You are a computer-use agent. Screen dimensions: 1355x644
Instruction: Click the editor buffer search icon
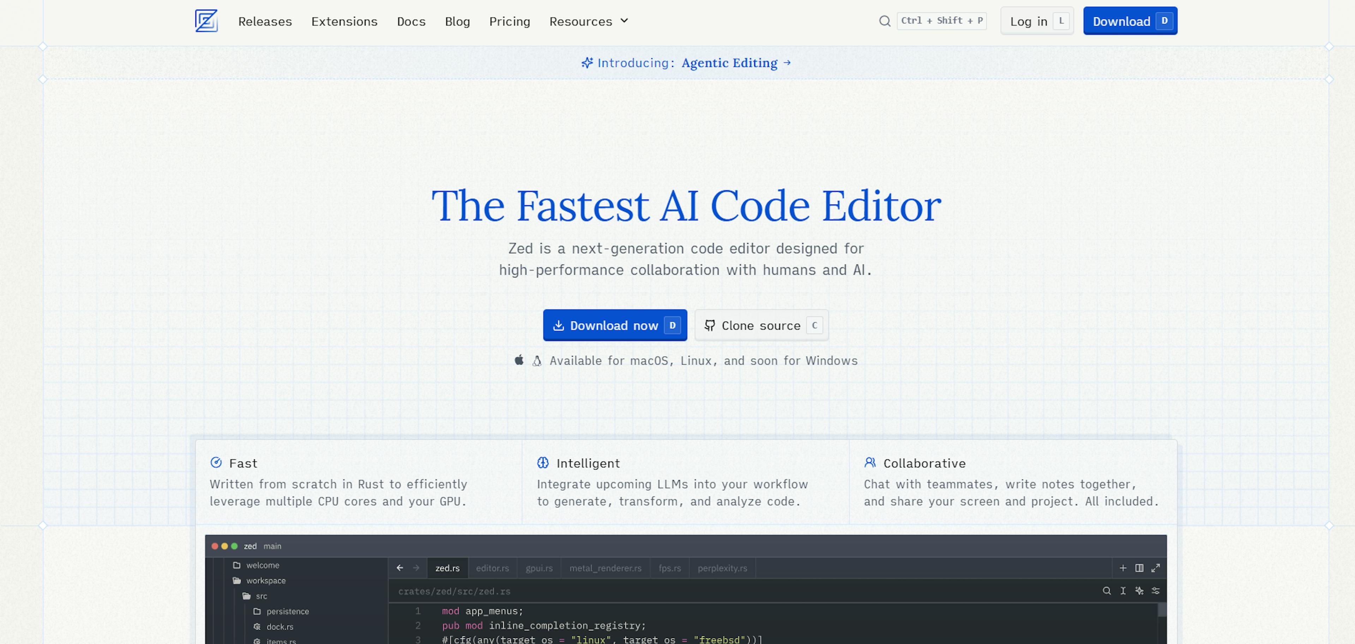[1107, 591]
